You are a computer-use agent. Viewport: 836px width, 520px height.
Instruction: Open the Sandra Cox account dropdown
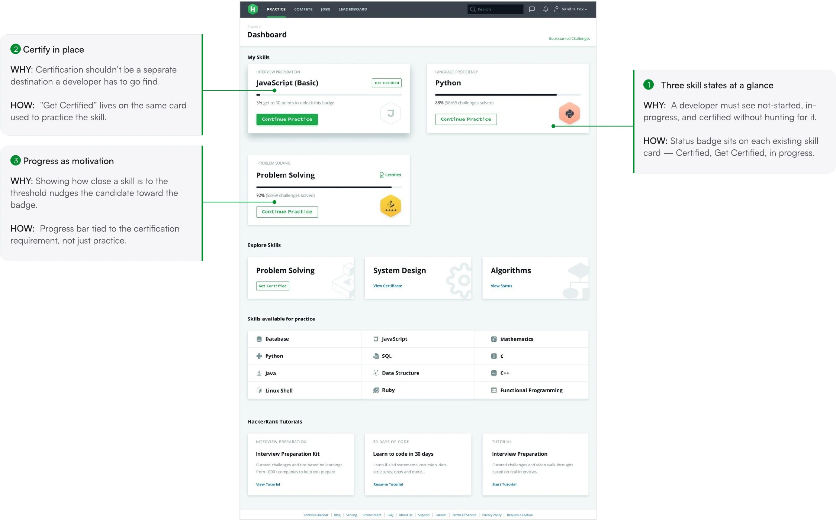pyautogui.click(x=571, y=9)
